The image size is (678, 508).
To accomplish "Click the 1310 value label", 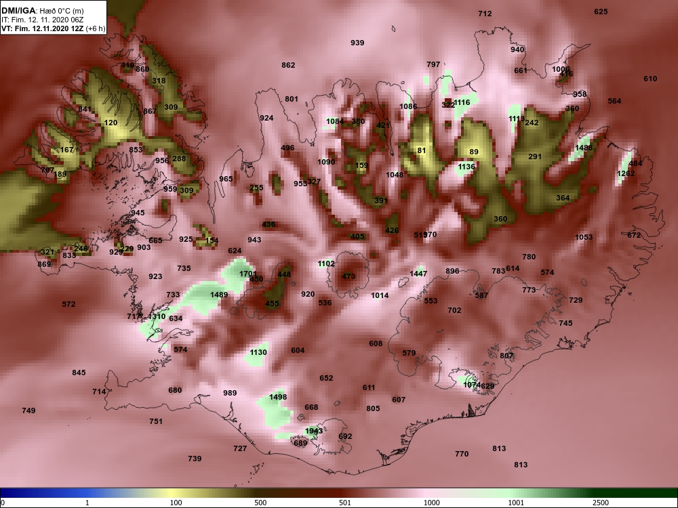I will [157, 316].
